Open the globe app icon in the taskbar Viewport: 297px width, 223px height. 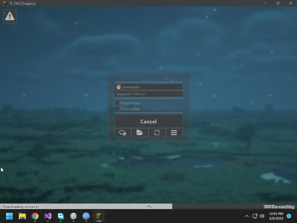click(x=73, y=216)
